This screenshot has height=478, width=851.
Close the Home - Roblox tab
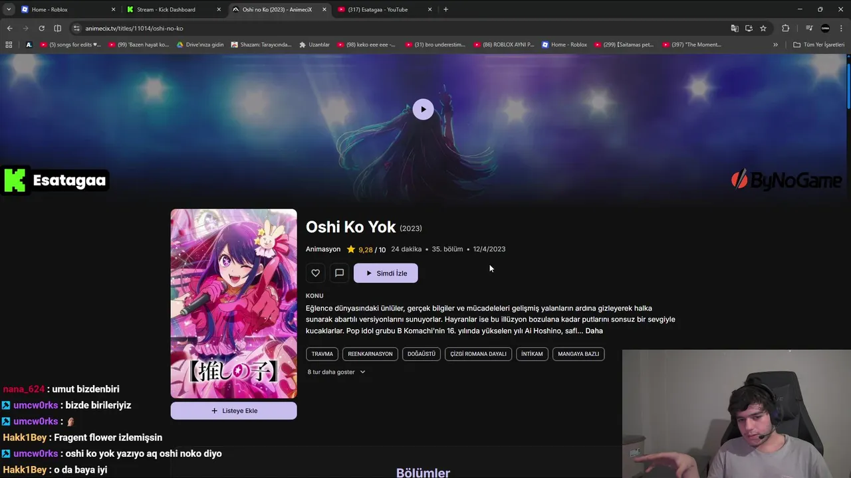click(113, 9)
